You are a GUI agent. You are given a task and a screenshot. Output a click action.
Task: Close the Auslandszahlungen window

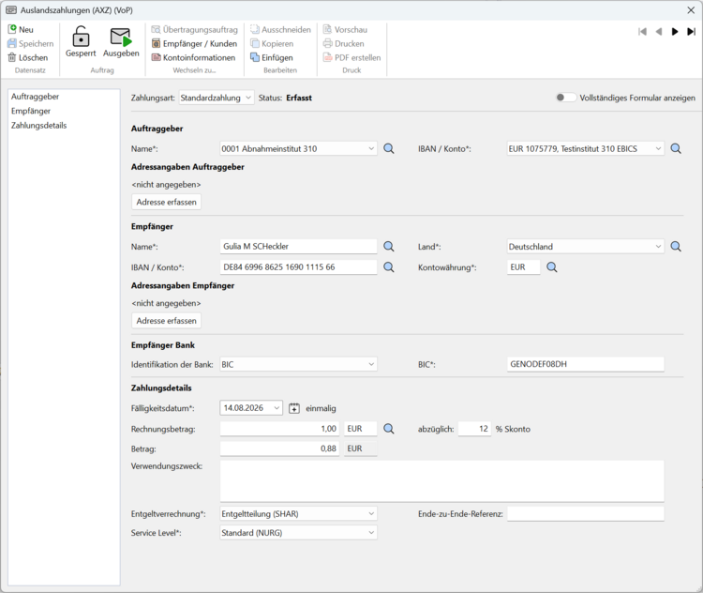[x=691, y=10]
